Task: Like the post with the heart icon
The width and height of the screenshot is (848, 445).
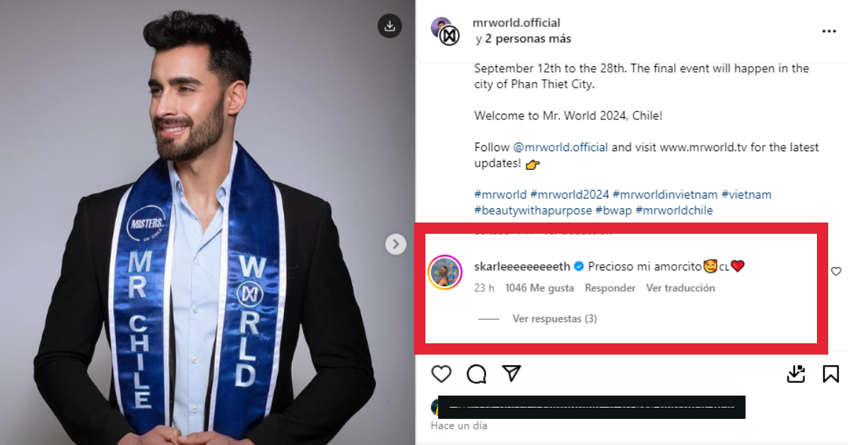Action: pyautogui.click(x=442, y=374)
